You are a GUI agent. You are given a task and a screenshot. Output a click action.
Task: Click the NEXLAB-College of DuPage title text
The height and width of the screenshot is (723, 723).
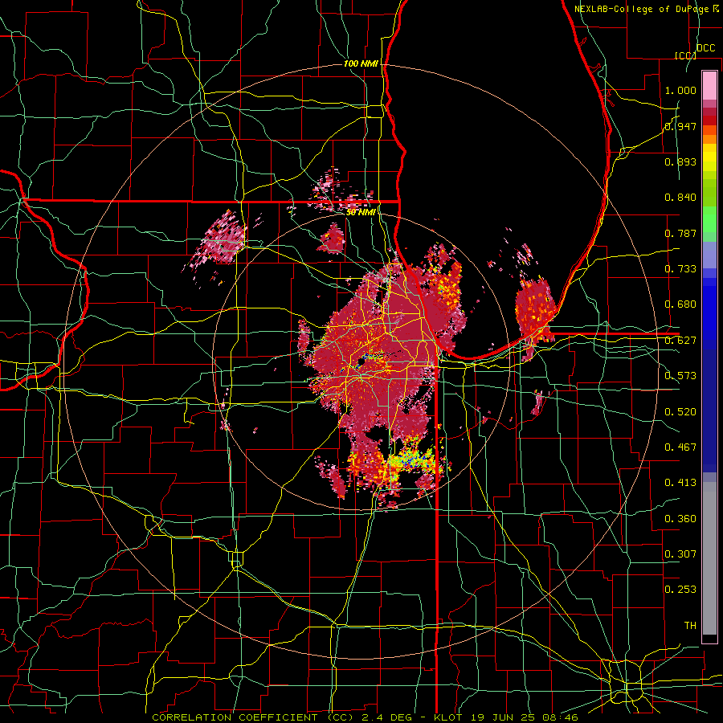click(x=643, y=9)
